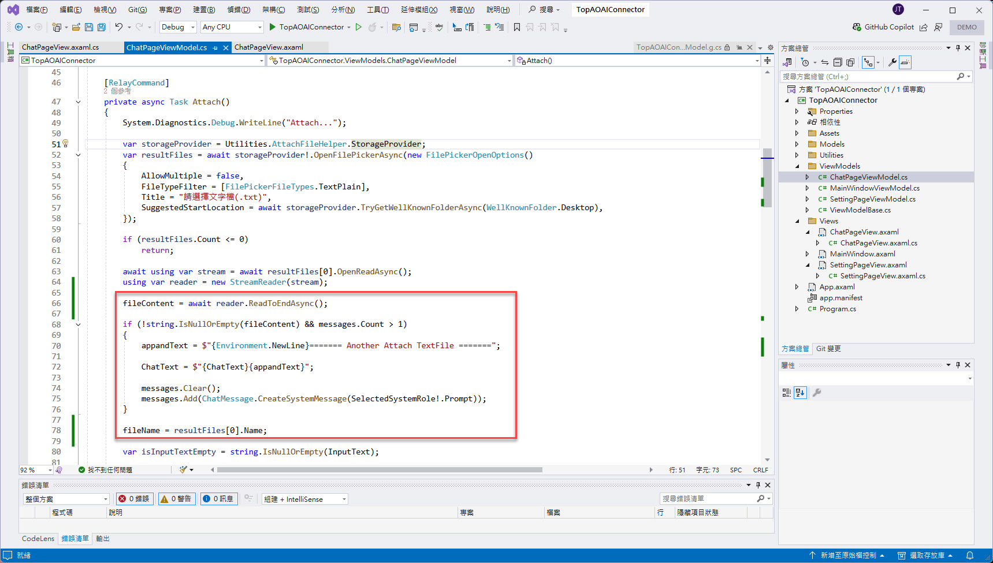Toggle the warnings filter button showing 0 警告
The width and height of the screenshot is (993, 563).
[x=177, y=499]
